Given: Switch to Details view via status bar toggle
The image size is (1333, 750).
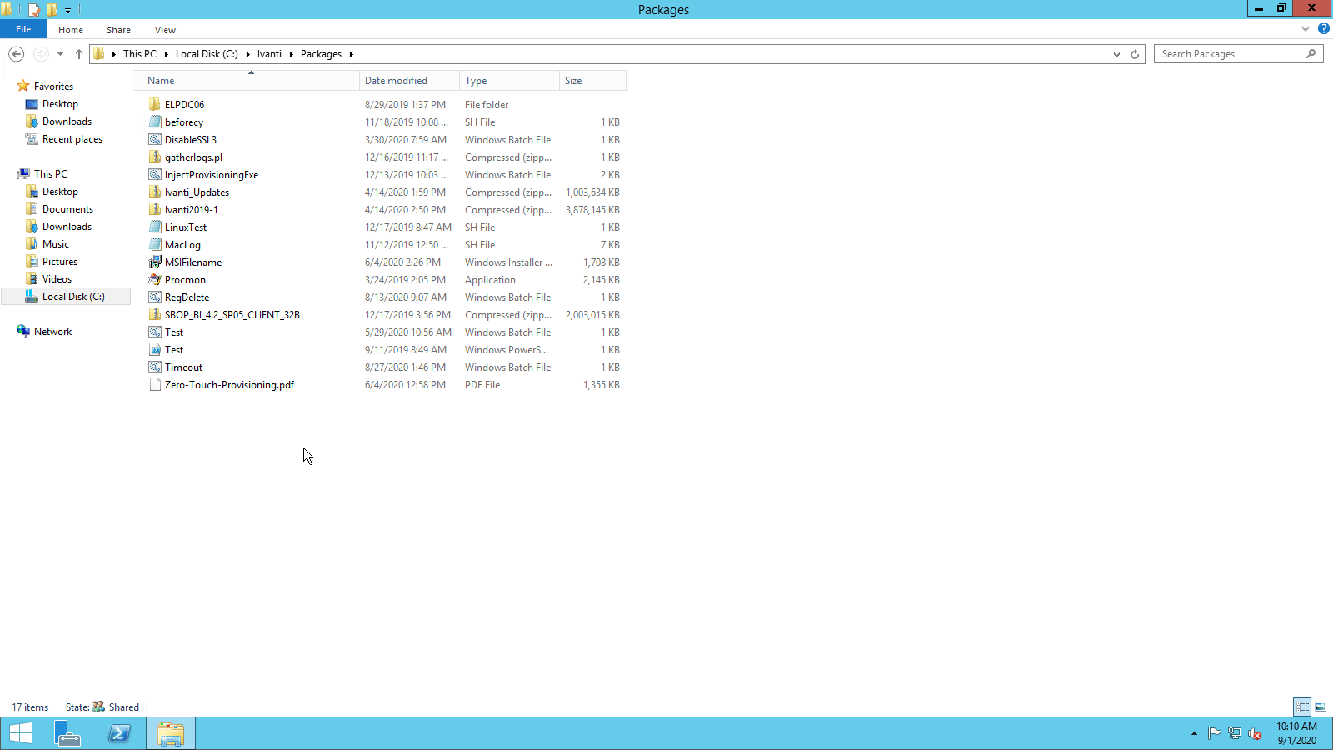Looking at the screenshot, I should 1301,707.
